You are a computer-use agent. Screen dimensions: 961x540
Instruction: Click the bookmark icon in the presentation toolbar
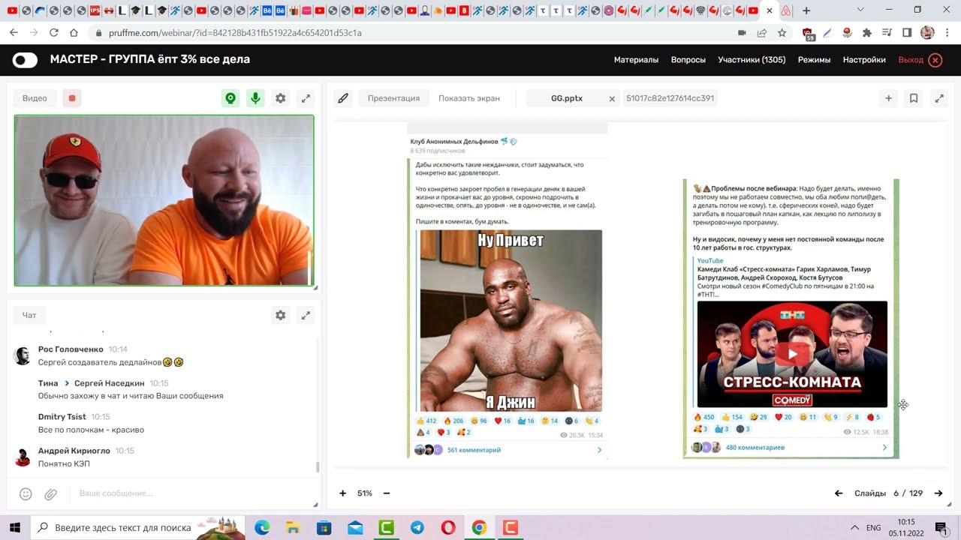point(914,98)
